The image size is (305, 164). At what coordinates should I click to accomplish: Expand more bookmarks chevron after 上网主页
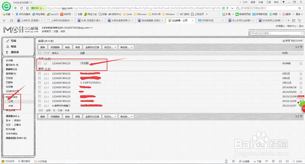[207, 14]
